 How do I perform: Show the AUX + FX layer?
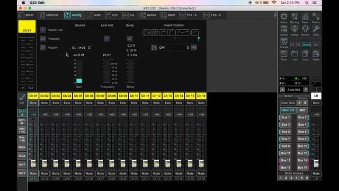coord(22,130)
